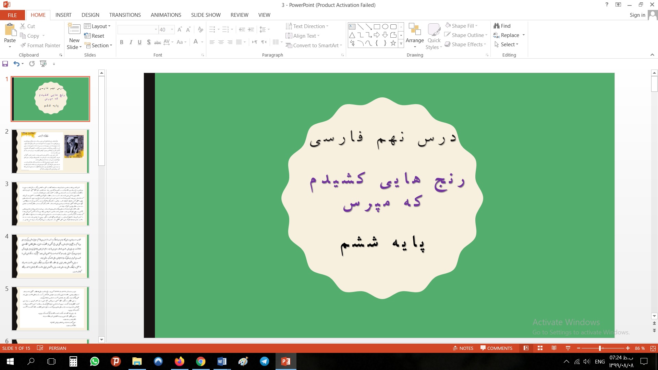
Task: Toggle Strikethrough formatting
Action: click(x=157, y=42)
